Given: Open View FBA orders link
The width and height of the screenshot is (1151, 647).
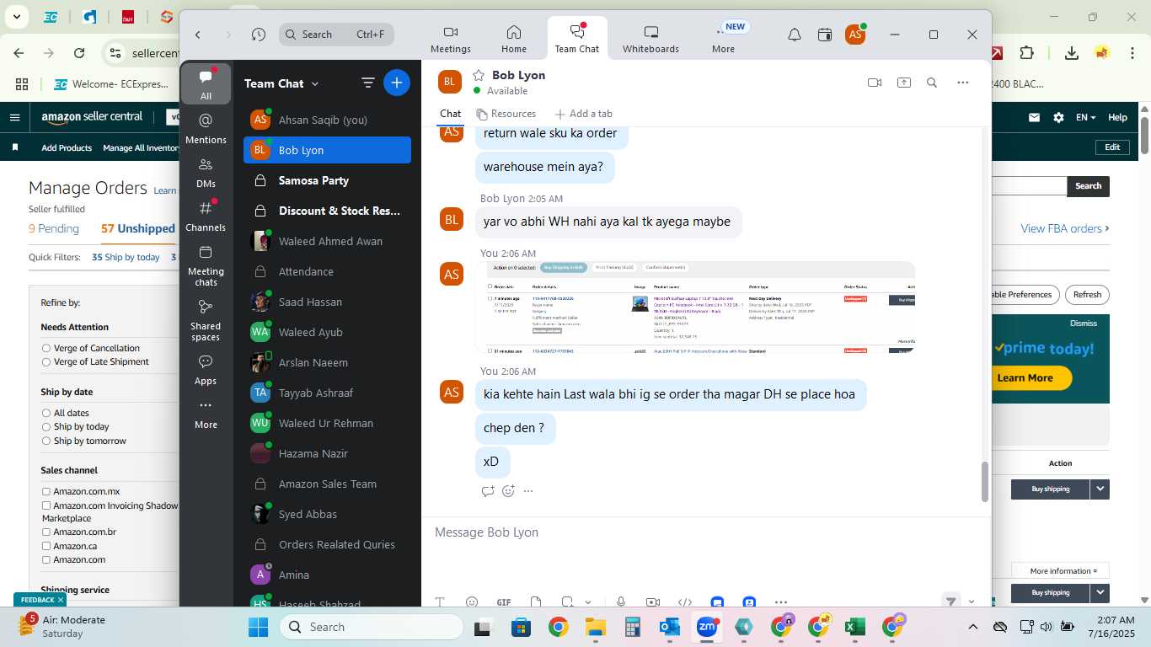Looking at the screenshot, I should click(x=1064, y=228).
